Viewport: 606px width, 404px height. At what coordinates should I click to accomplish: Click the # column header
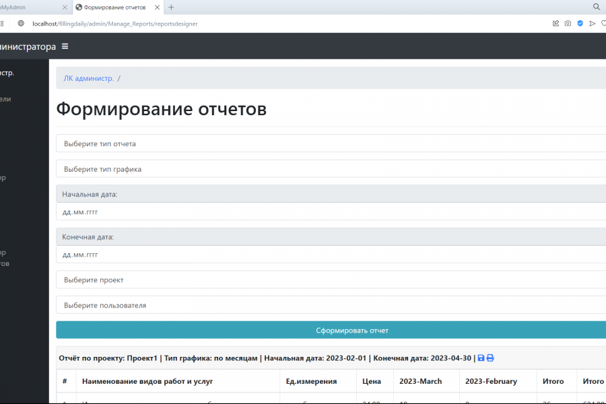pyautogui.click(x=65, y=381)
